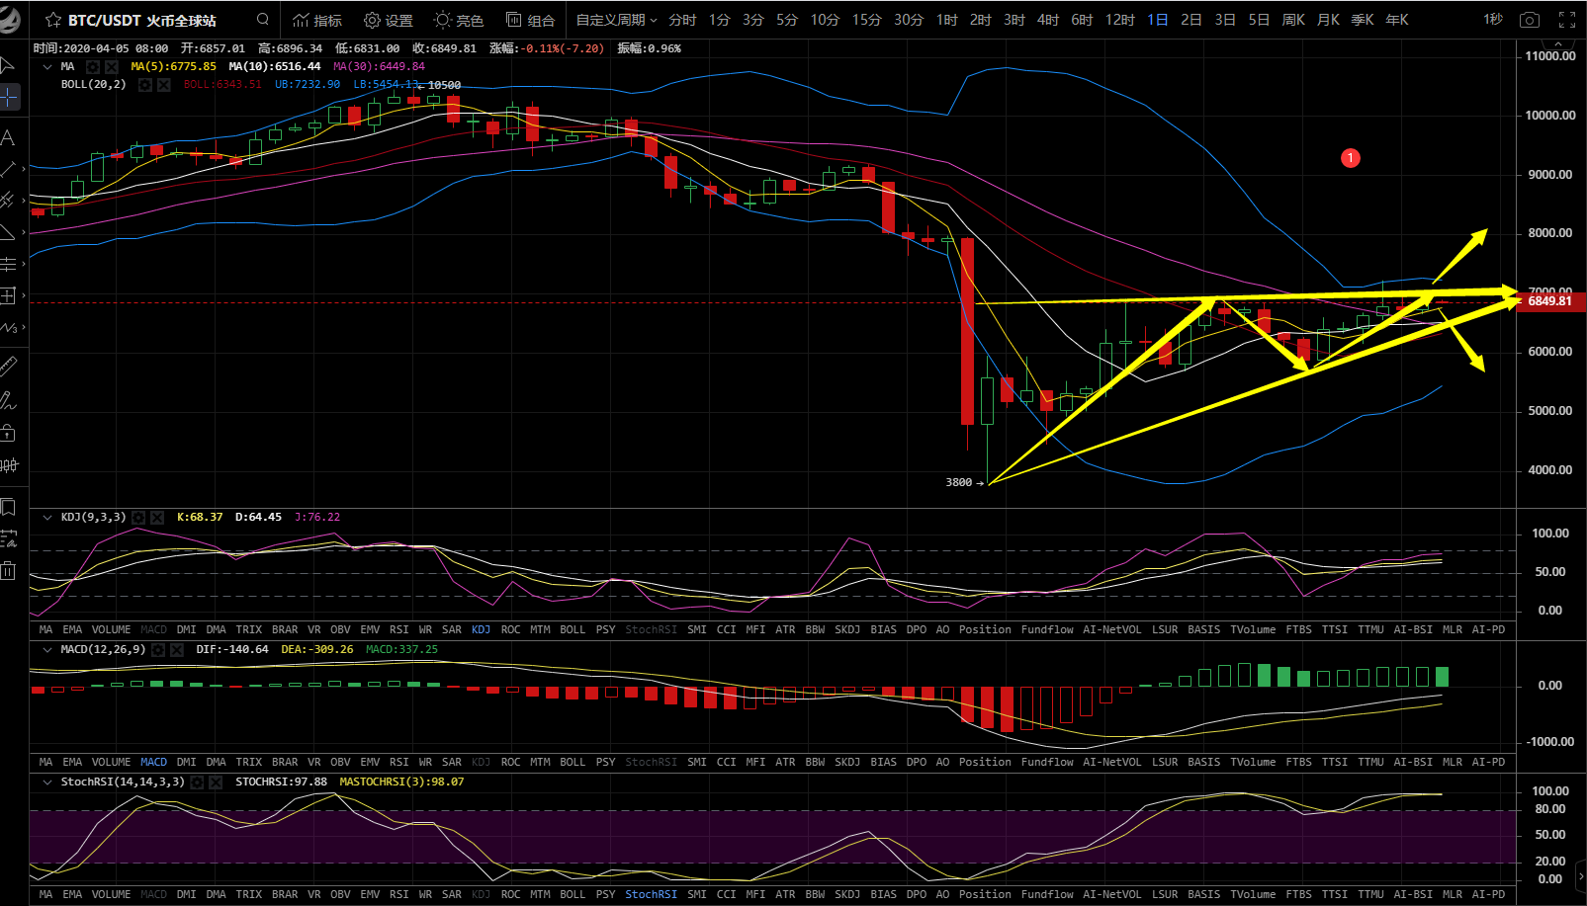Select the 月K monthly timeframe
Image resolution: width=1587 pixels, height=906 pixels.
coord(1328,20)
